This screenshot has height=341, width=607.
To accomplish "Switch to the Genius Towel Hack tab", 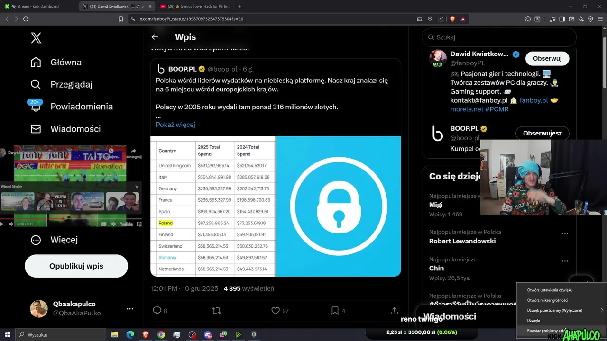I will click(194, 6).
